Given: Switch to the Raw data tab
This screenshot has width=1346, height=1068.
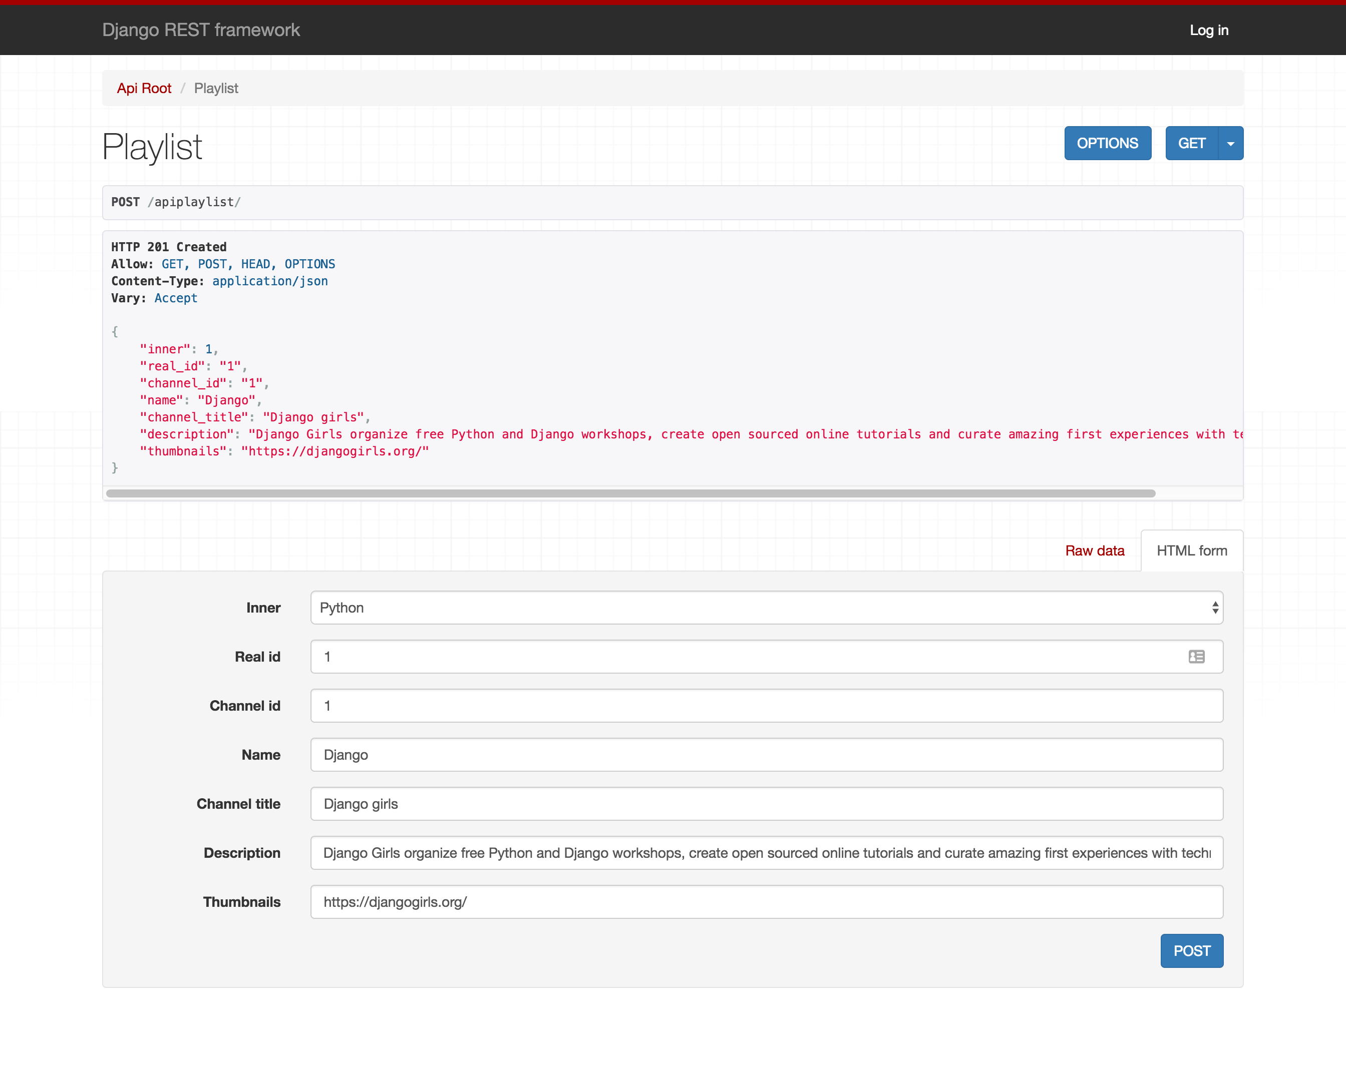Looking at the screenshot, I should [1095, 551].
